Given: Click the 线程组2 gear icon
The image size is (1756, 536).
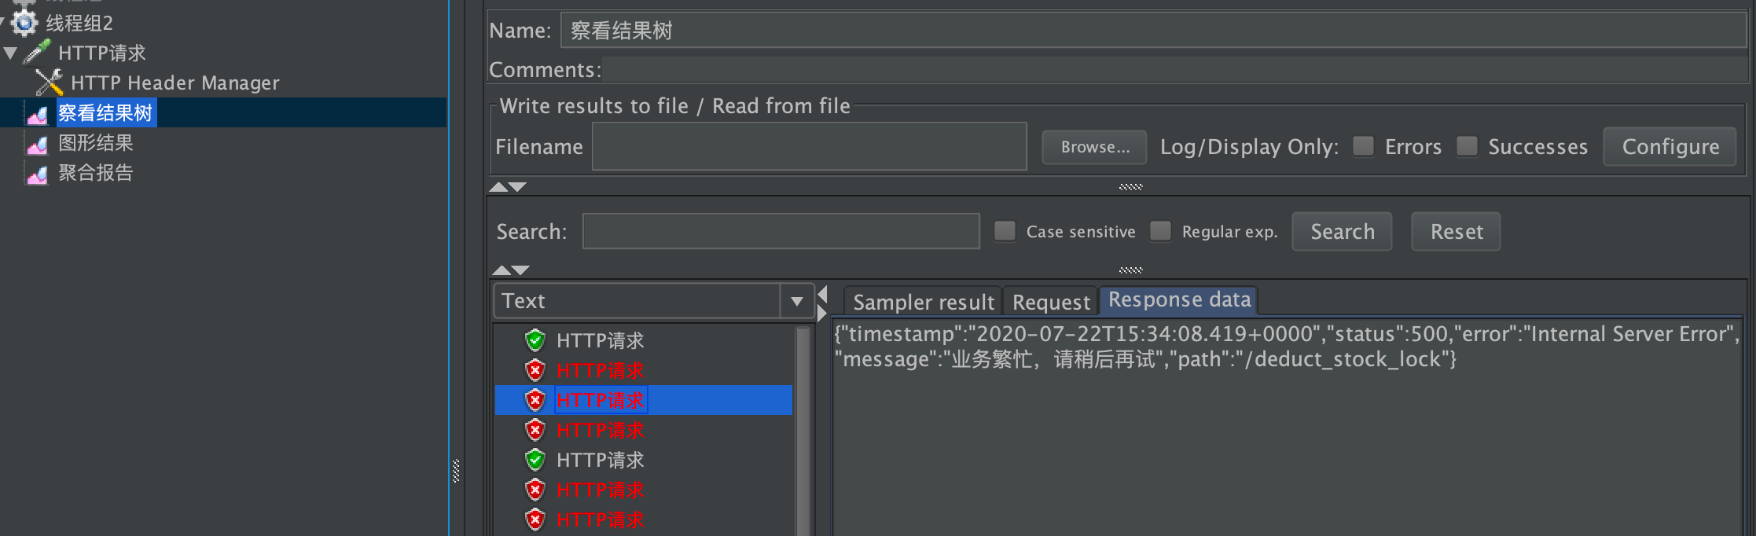Looking at the screenshot, I should pyautogui.click(x=24, y=23).
